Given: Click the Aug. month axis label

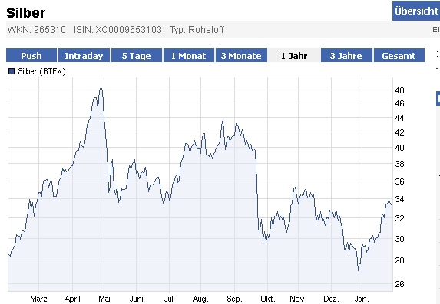Looking at the screenshot, I should coord(200,299).
